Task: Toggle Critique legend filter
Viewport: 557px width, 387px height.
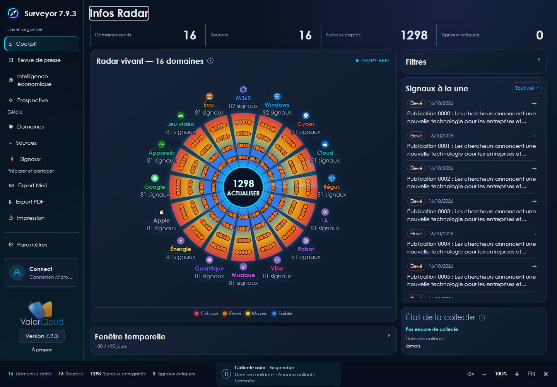Action: [207, 313]
